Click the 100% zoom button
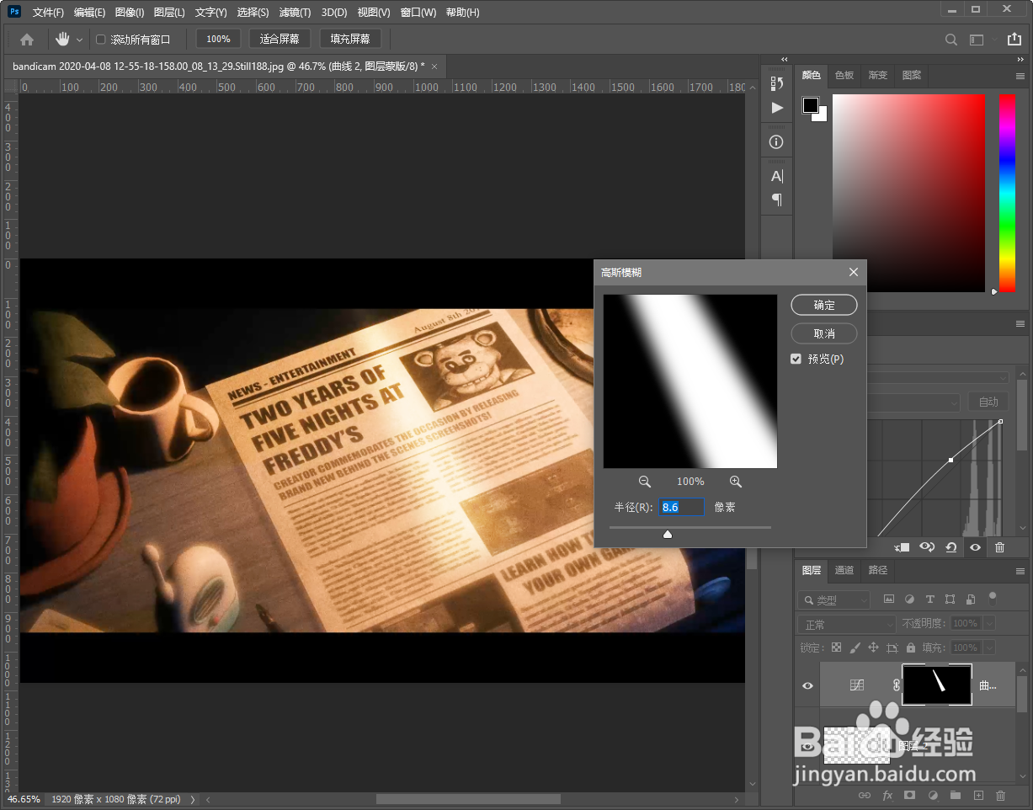1033x810 pixels. coord(218,39)
